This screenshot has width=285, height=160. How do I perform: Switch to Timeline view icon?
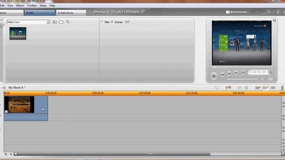click(x=266, y=88)
